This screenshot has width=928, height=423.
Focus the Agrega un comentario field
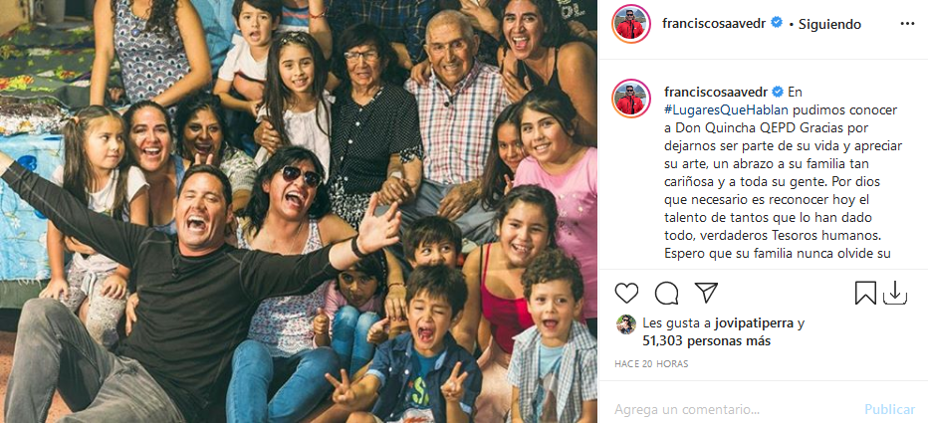point(727,409)
